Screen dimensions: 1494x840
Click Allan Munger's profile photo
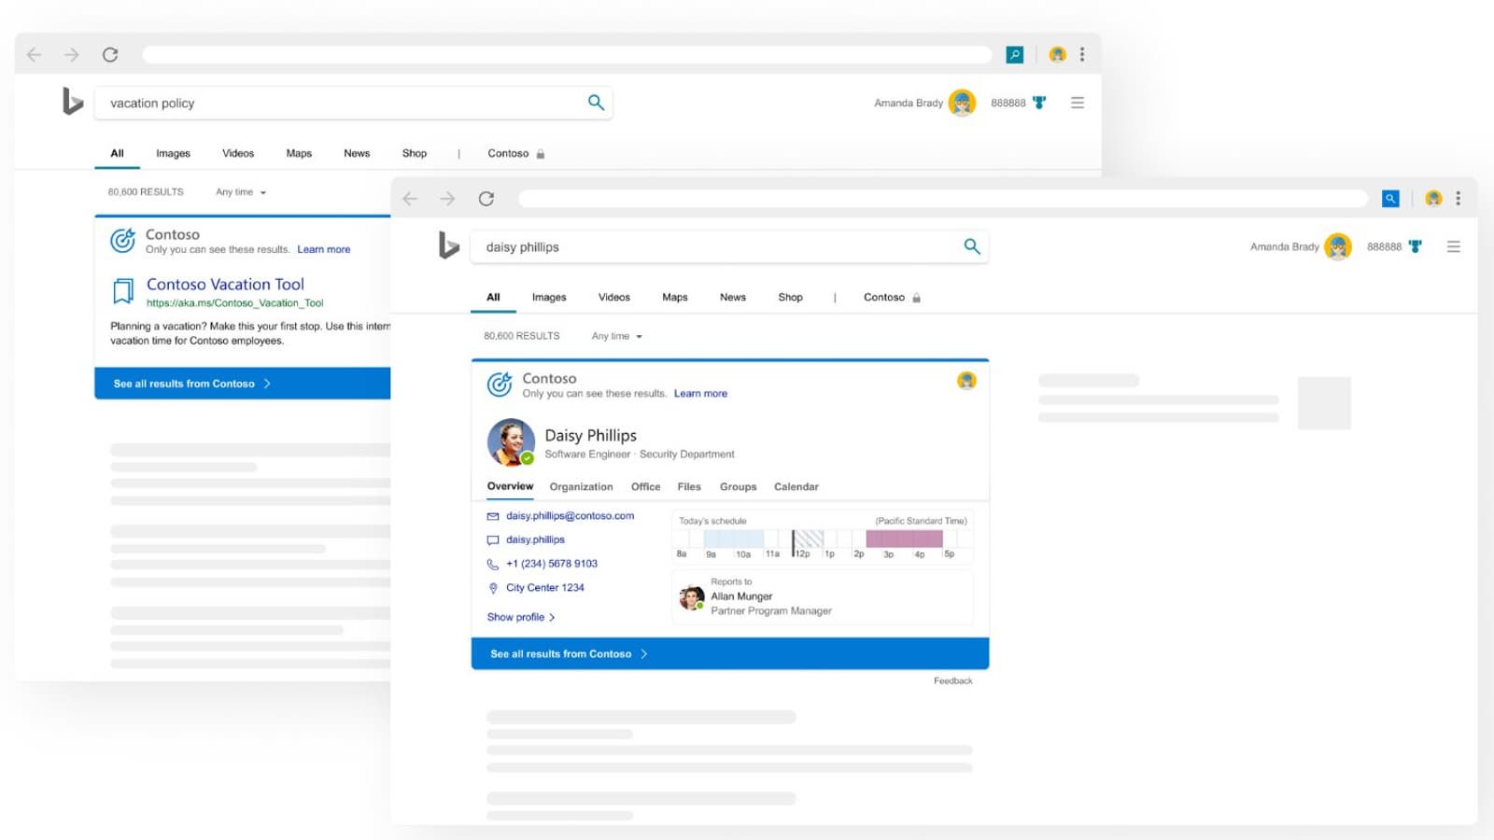[692, 597]
